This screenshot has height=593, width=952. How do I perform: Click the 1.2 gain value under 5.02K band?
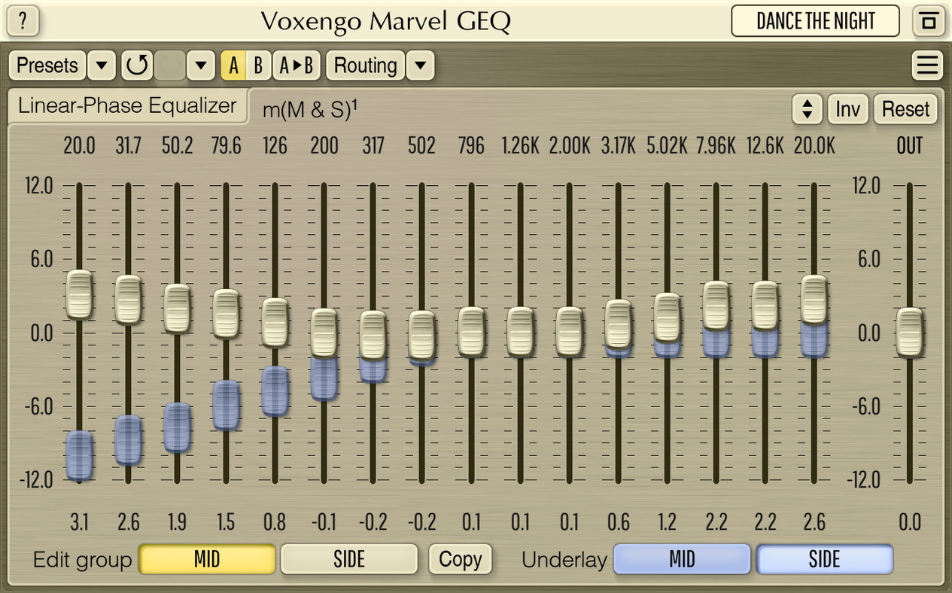[x=668, y=522]
